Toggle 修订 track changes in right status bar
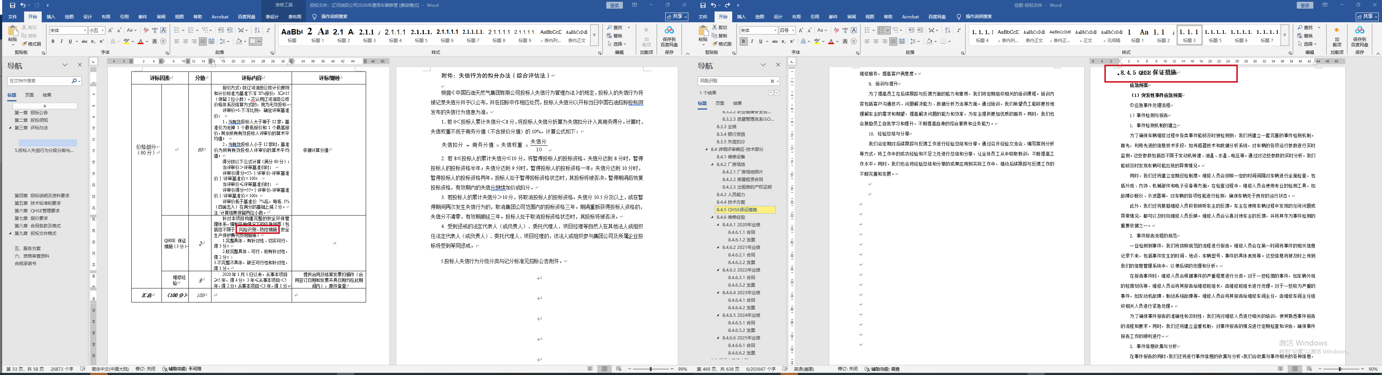This screenshot has width=1382, height=375. (848, 369)
